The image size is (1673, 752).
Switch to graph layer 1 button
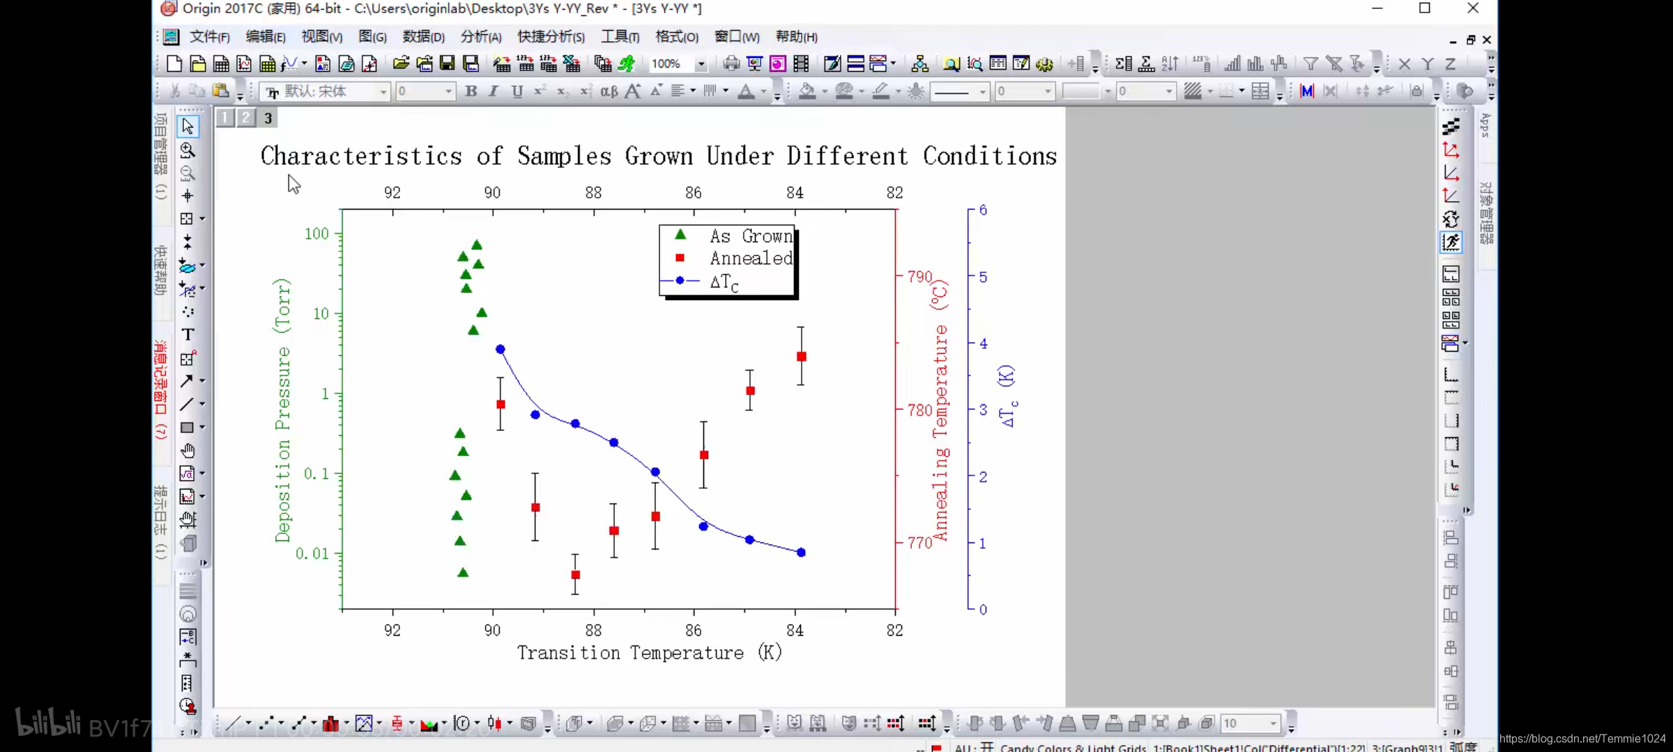pos(224,118)
